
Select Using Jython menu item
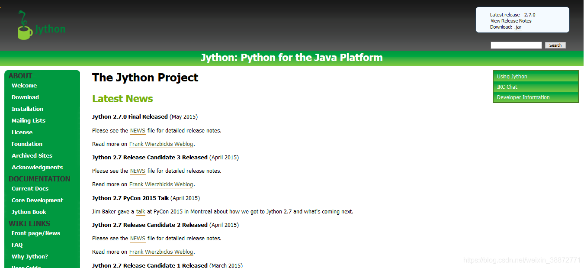coord(536,77)
